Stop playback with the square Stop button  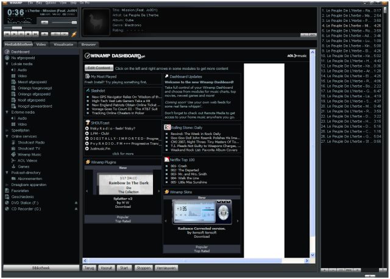(29, 34)
